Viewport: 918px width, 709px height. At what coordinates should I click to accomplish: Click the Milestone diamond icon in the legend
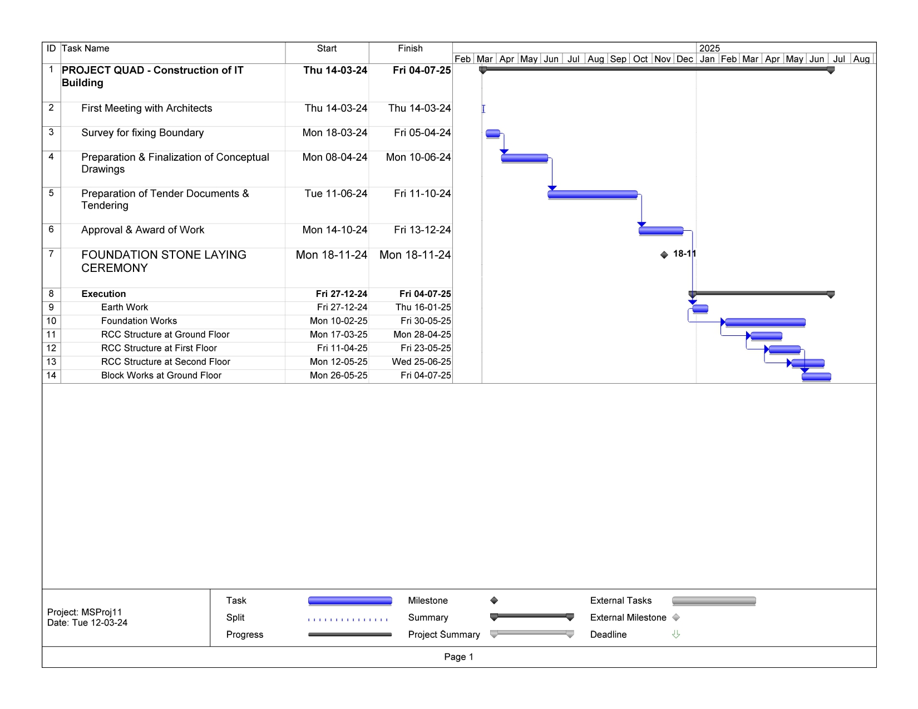coord(493,601)
